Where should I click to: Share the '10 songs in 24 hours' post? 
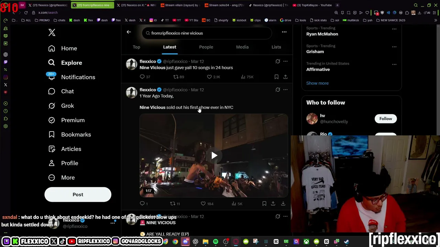[x=285, y=77]
